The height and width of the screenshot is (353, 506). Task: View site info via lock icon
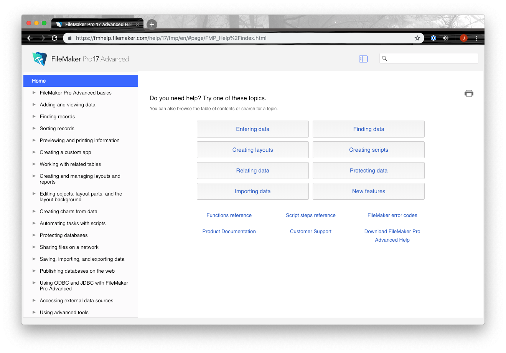70,38
